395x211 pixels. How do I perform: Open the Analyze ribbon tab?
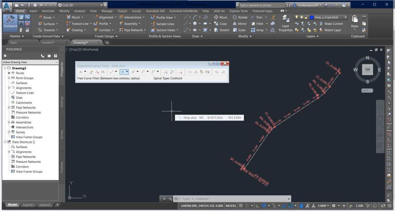point(79,11)
